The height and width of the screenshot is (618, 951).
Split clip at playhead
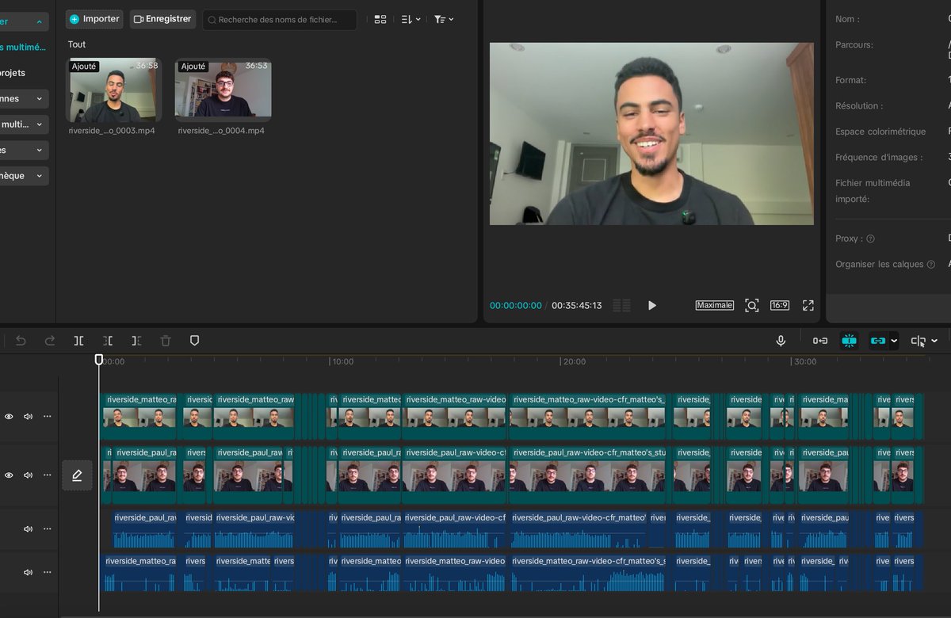click(x=78, y=341)
